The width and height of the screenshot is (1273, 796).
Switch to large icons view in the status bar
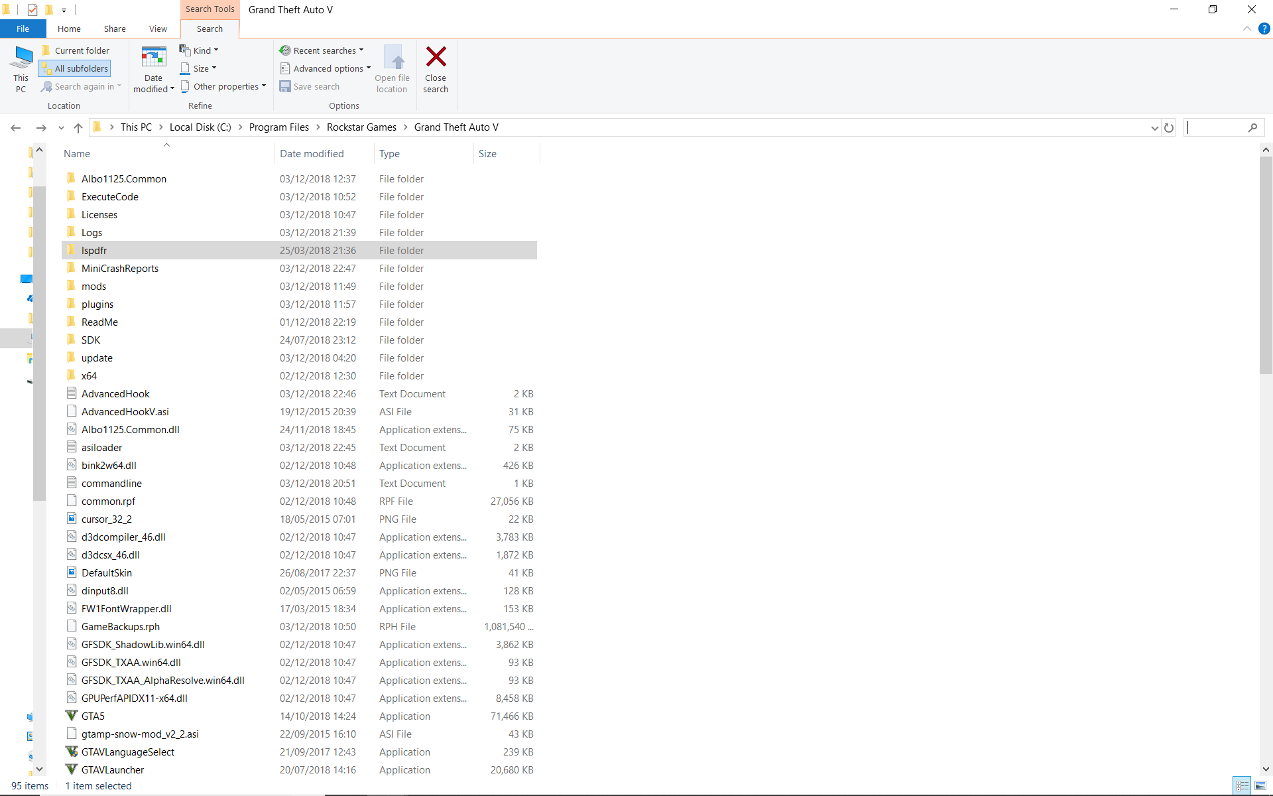[x=1260, y=786]
